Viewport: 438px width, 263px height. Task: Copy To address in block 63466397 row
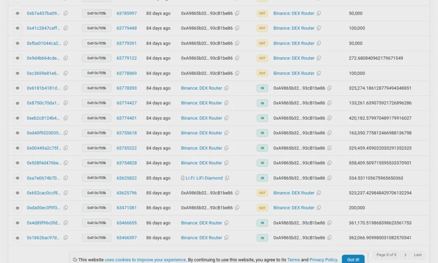pyautogui.click(x=330, y=237)
